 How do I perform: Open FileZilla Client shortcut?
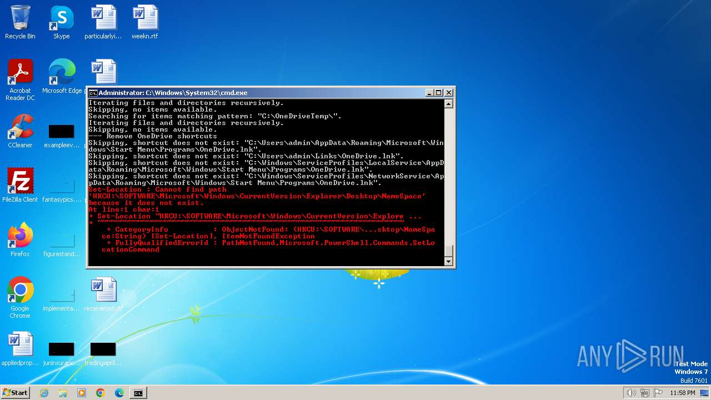(x=20, y=186)
